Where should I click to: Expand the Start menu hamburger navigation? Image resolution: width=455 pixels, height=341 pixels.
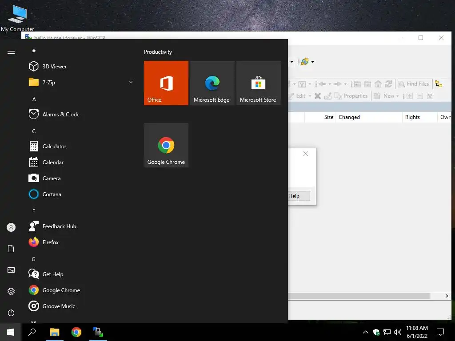coord(11,52)
